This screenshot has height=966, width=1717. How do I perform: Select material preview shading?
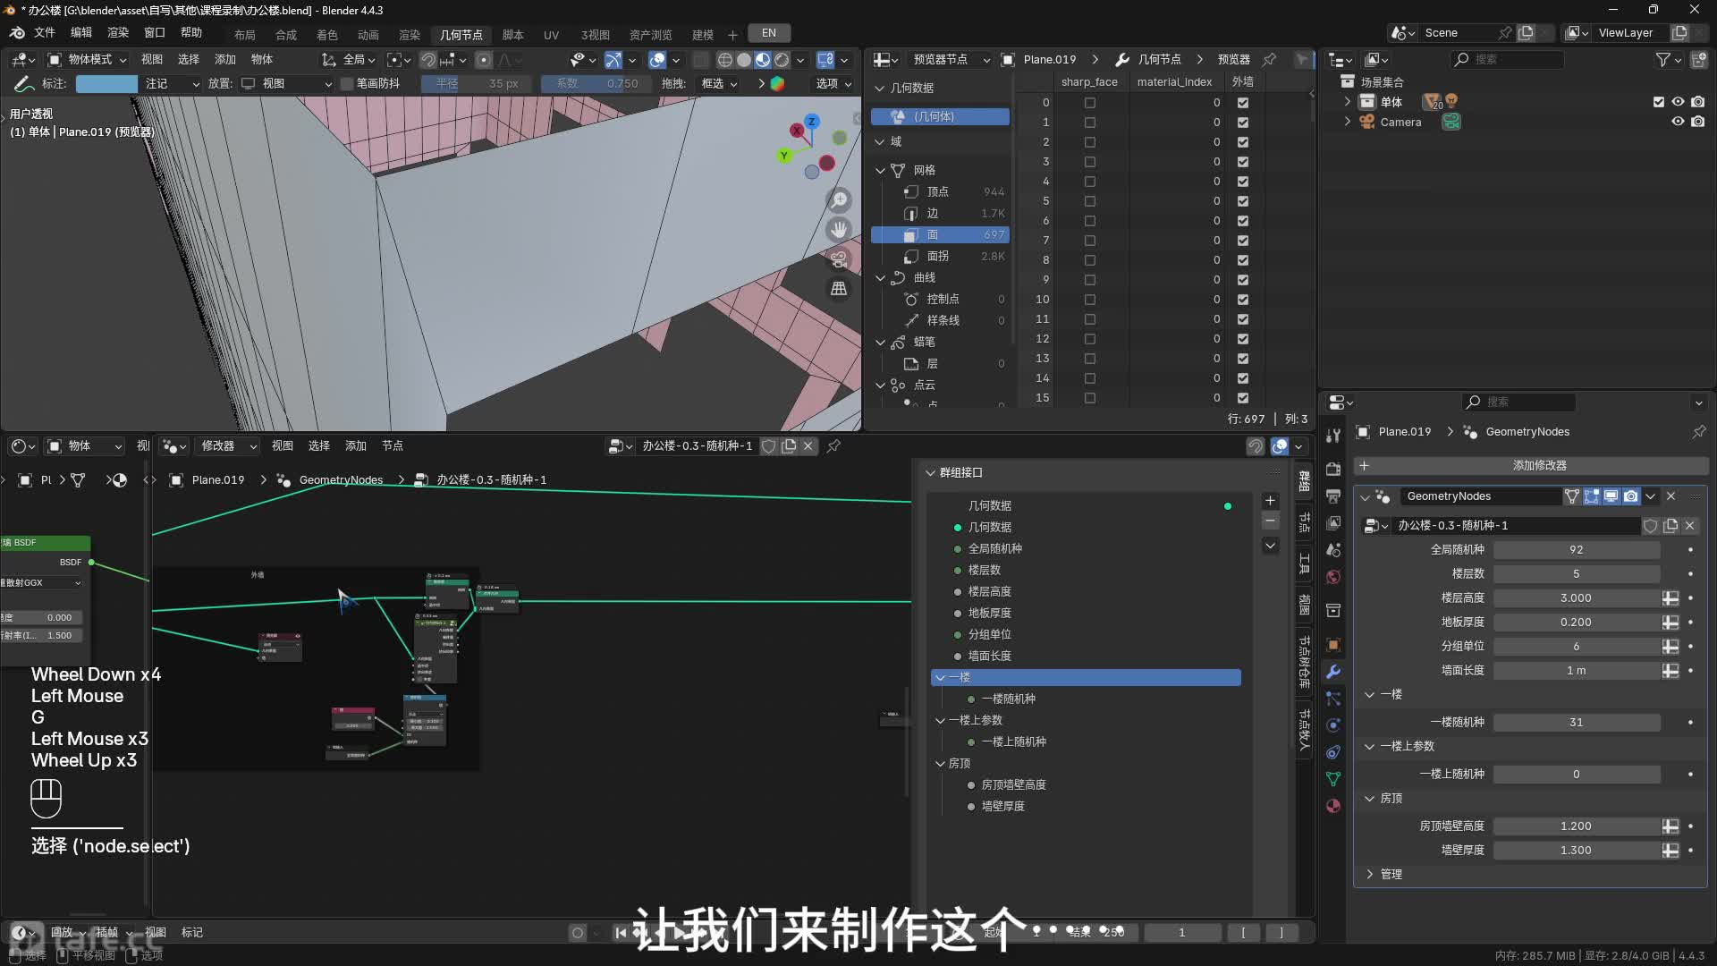[763, 60]
